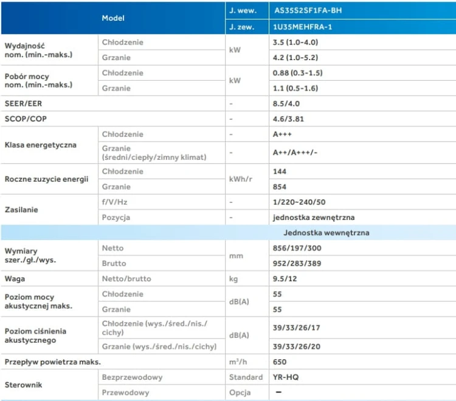Click the 'Waga' row label
This screenshot has width=456, height=401.
click(15, 279)
